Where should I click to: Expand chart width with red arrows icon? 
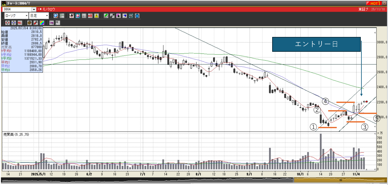coord(8,23)
